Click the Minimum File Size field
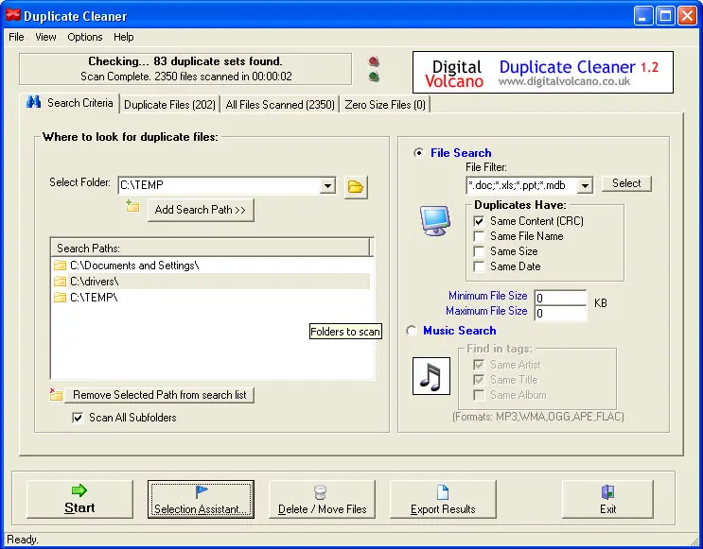 [559, 298]
